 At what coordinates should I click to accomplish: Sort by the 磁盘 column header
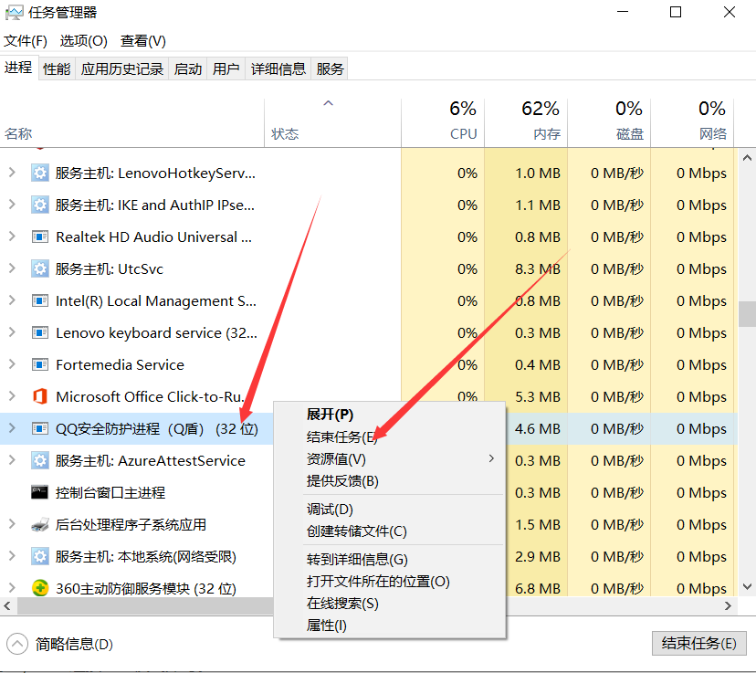[609, 123]
